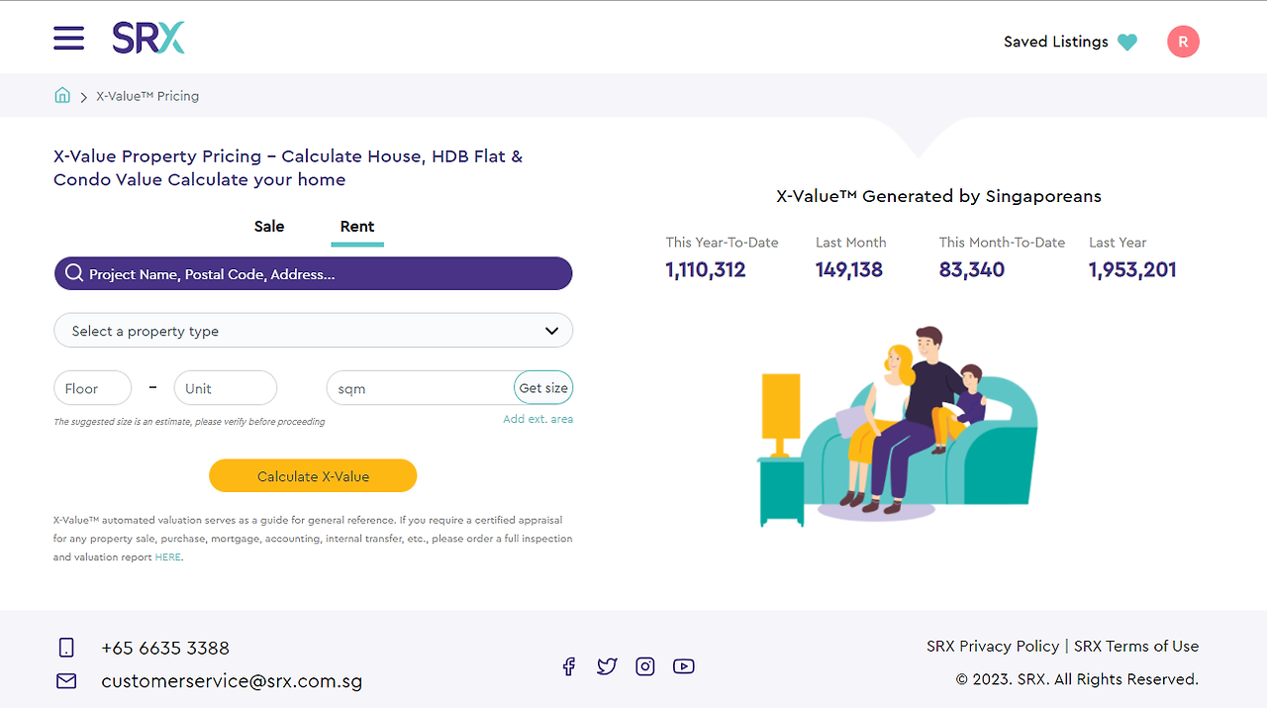Viewport: 1267px width, 708px height.
Task: Follow the HERE valuation report link
Action: coord(168,557)
